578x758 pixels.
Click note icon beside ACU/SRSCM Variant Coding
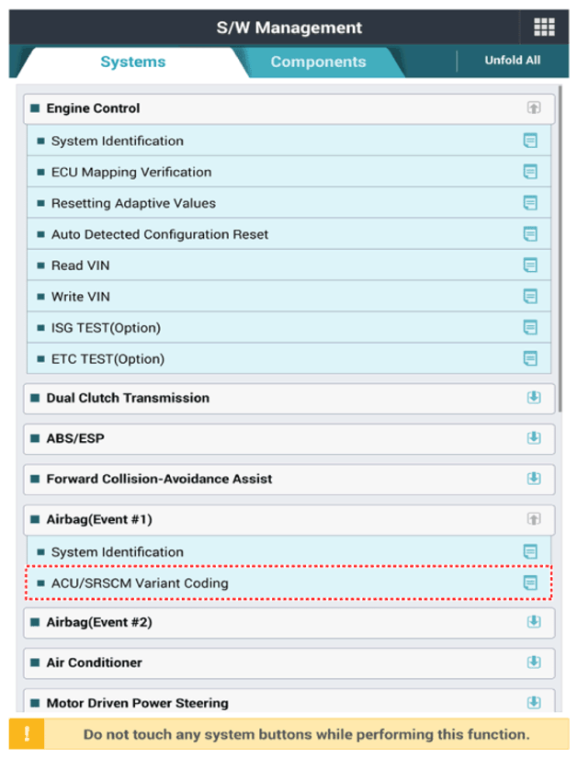click(x=530, y=583)
